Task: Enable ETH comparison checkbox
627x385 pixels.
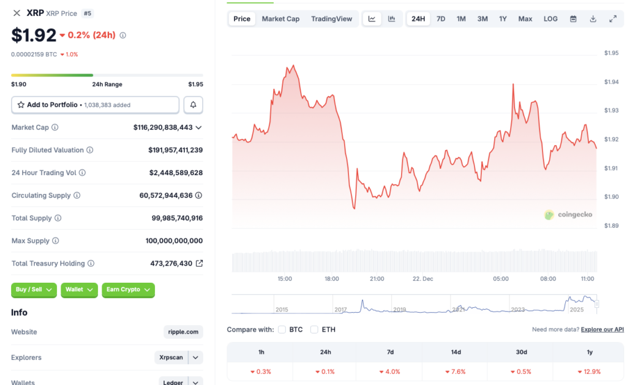Action: [313, 329]
